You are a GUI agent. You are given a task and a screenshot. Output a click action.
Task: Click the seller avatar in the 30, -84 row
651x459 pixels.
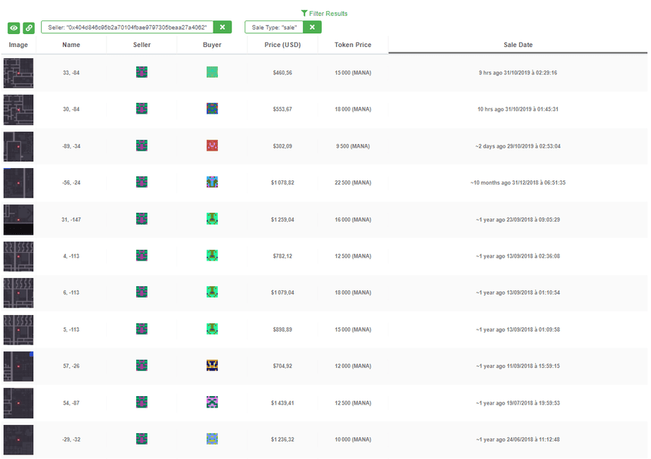(142, 109)
